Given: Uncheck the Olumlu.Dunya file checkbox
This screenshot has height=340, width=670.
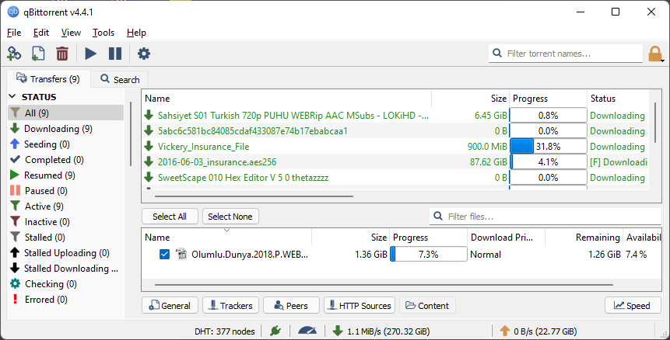Looking at the screenshot, I should pos(164,255).
